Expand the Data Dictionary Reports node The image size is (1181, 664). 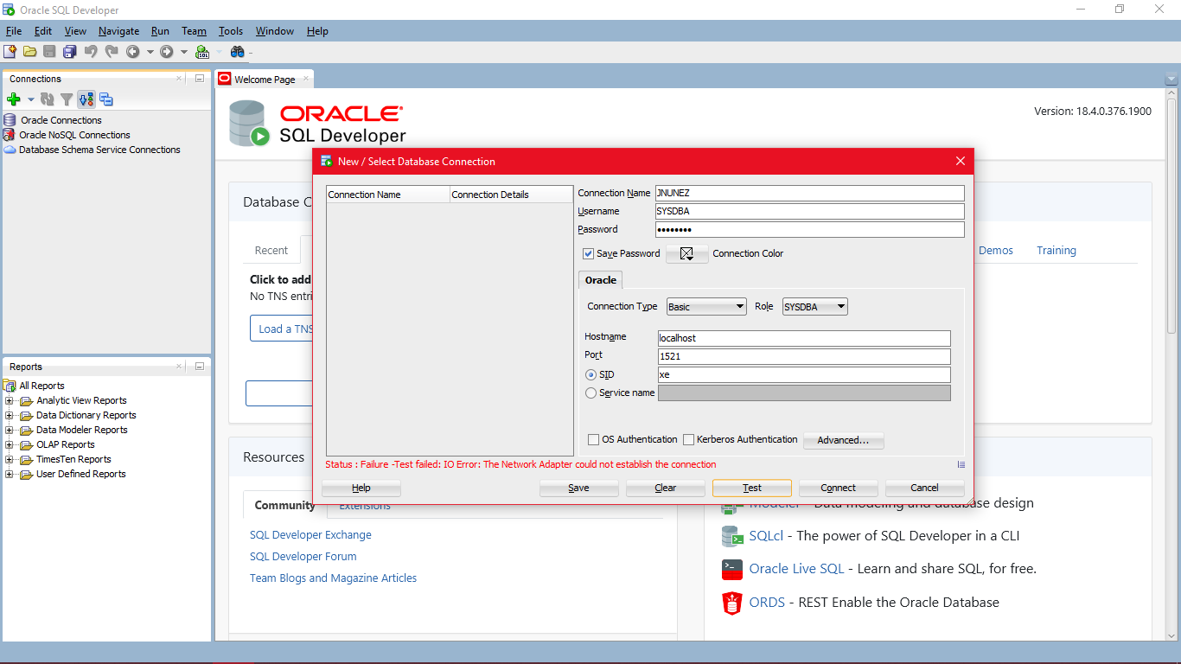(x=10, y=415)
